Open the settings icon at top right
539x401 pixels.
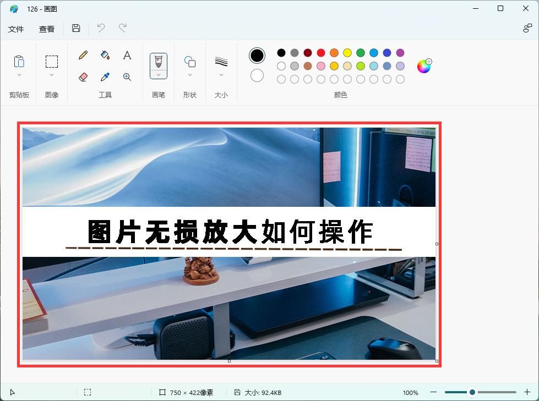pos(527,28)
